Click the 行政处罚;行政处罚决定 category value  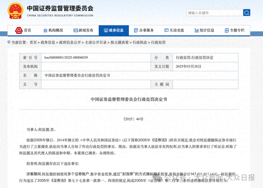coord(194,58)
